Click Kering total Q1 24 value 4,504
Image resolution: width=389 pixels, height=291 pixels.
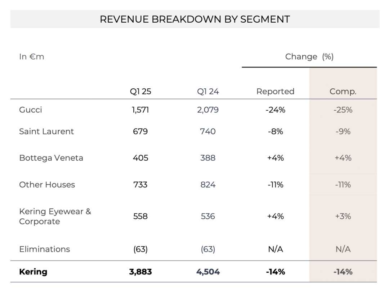tap(208, 272)
